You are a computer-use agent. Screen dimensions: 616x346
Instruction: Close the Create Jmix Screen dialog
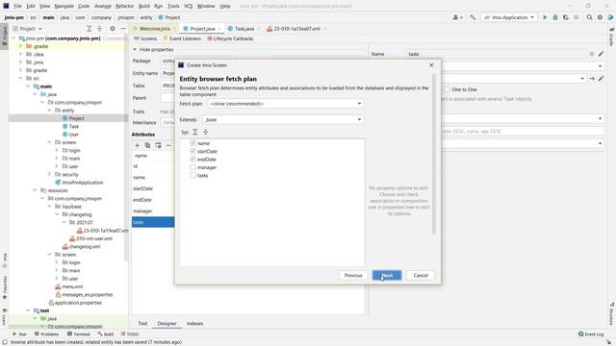pyautogui.click(x=431, y=65)
